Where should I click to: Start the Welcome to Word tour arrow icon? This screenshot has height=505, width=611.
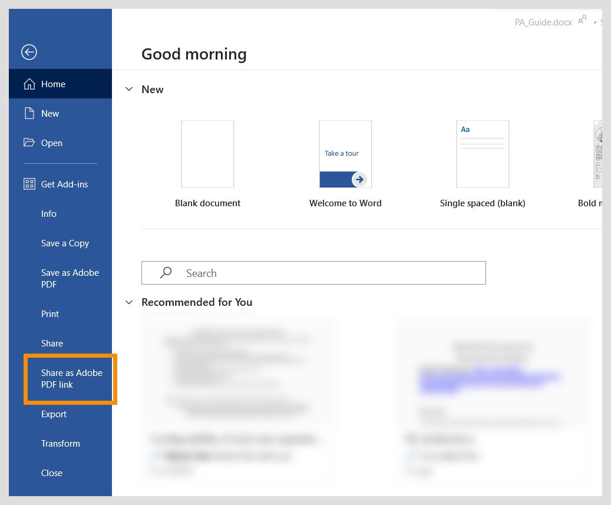(x=360, y=179)
